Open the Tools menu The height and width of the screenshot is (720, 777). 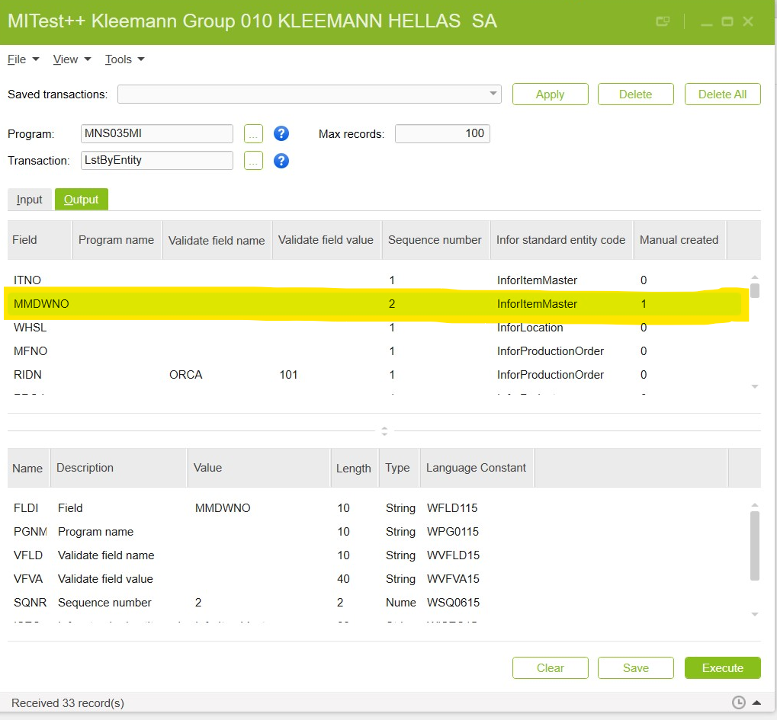[x=124, y=59]
